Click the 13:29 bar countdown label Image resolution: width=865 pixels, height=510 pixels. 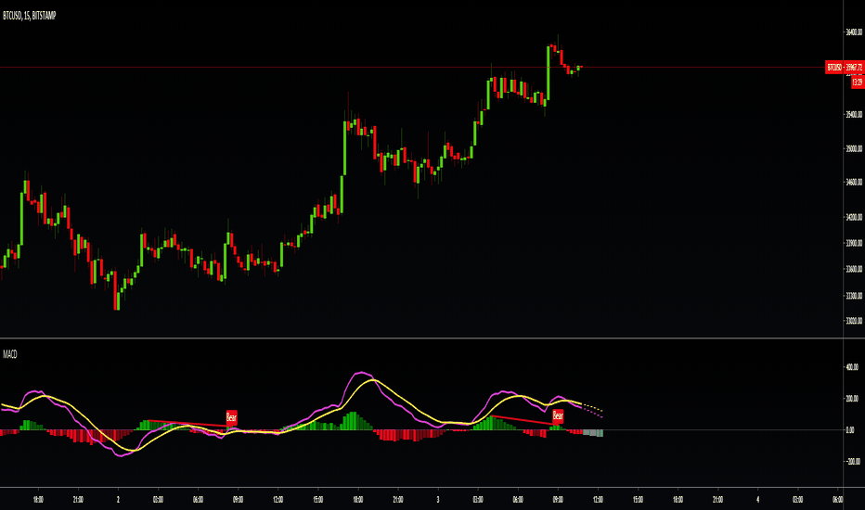pyautogui.click(x=858, y=82)
